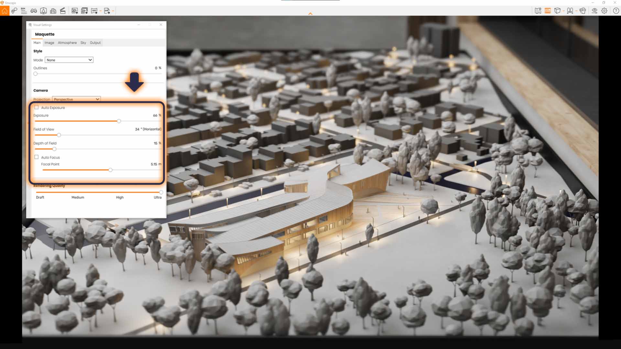This screenshot has height=349, width=621.
Task: Open the BIM information tool
Action: pyautogui.click(x=24, y=11)
